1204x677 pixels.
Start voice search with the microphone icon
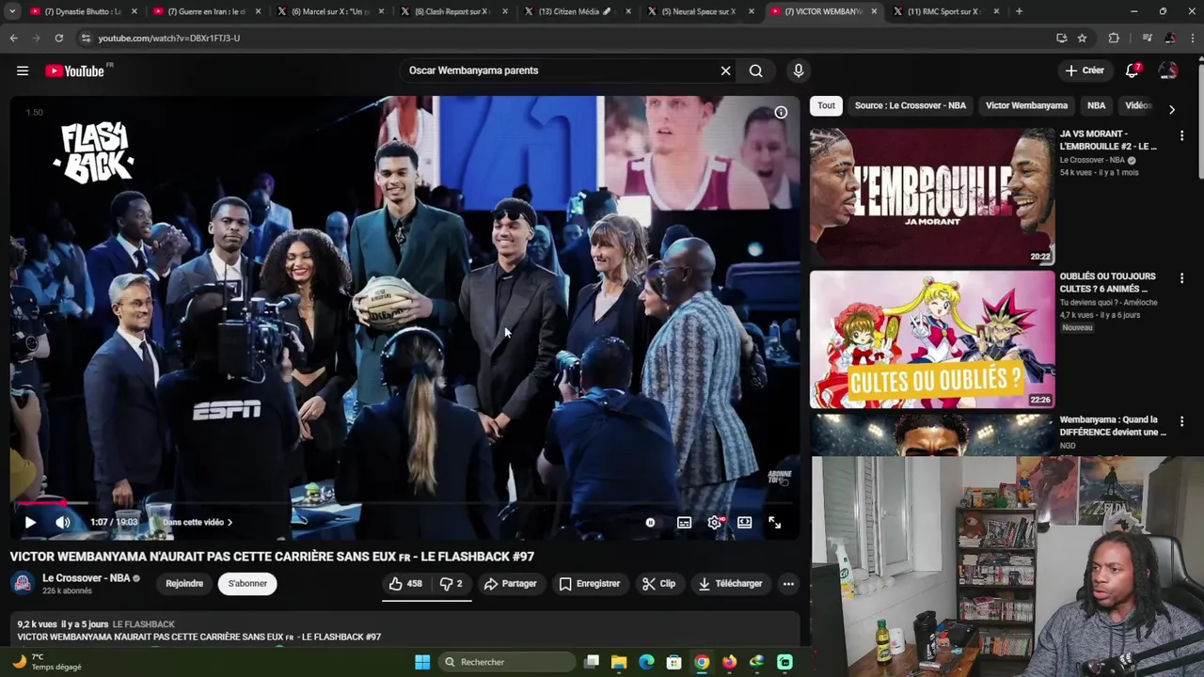(799, 71)
